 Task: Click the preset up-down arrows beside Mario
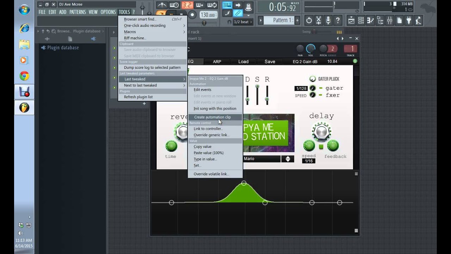coord(288,159)
